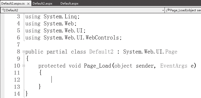The height and width of the screenshot is (98, 201).
Task: Click on using System.Web.UI.WebControls line
Action: click(x=74, y=38)
